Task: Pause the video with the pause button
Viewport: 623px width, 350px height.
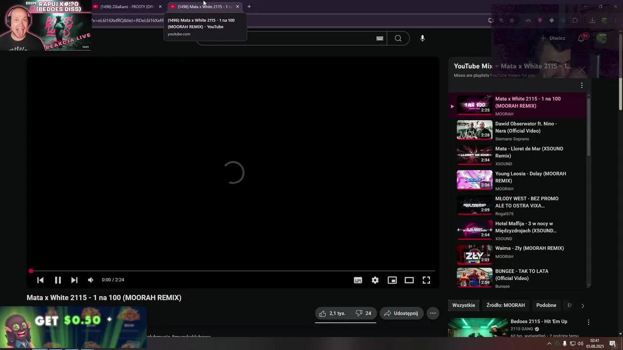Action: (57, 280)
